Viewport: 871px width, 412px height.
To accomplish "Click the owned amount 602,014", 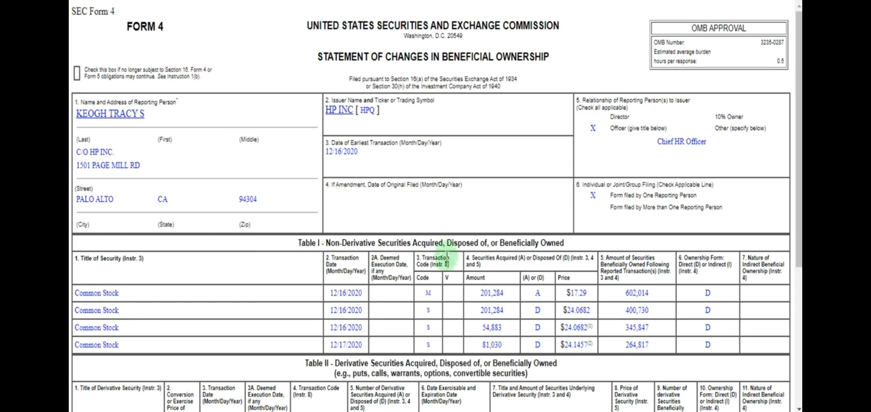I will 637,293.
